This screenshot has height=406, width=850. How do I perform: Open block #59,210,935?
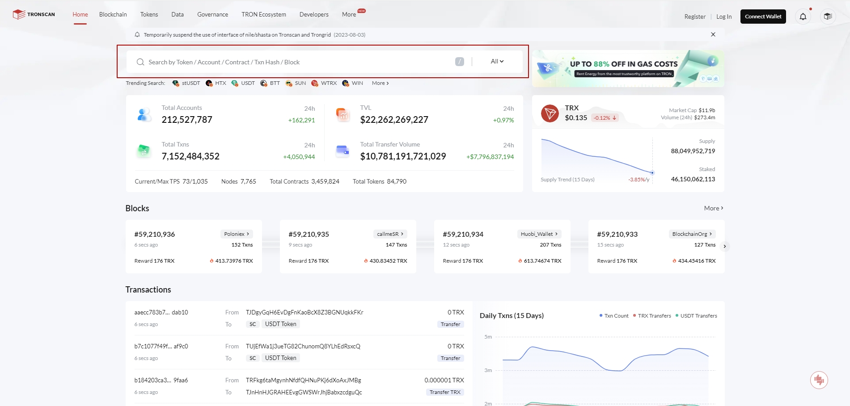click(309, 234)
